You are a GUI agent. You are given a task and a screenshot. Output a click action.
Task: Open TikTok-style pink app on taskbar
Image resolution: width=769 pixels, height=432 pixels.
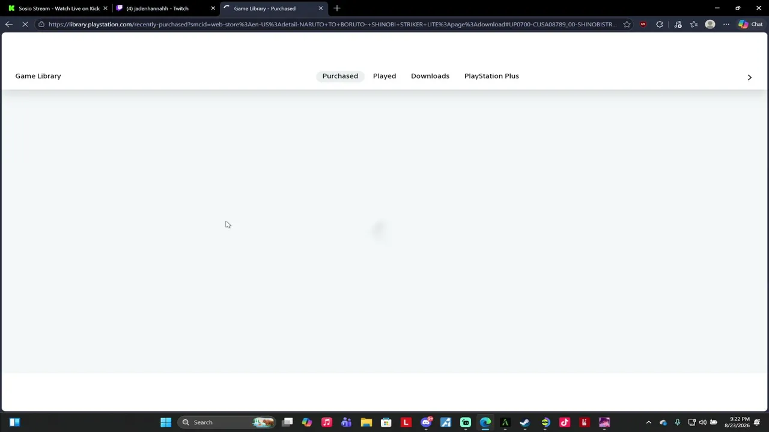[x=565, y=422]
